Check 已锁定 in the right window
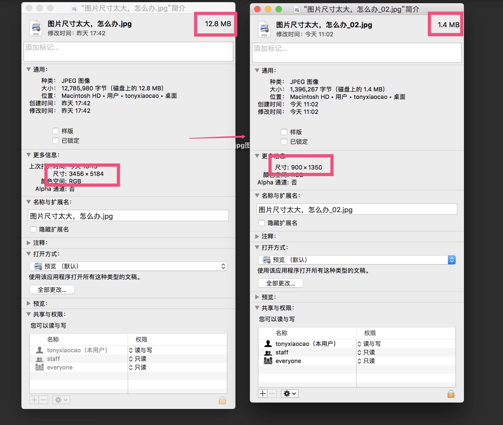 (284, 142)
